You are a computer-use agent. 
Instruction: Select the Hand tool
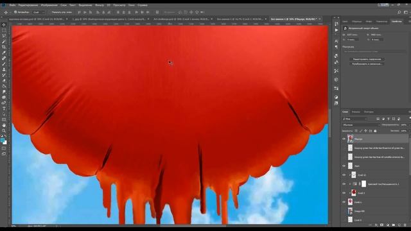4,125
